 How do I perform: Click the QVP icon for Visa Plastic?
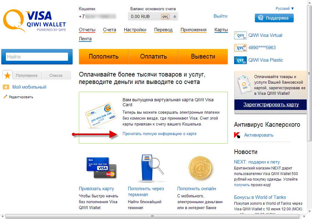pos(240,60)
